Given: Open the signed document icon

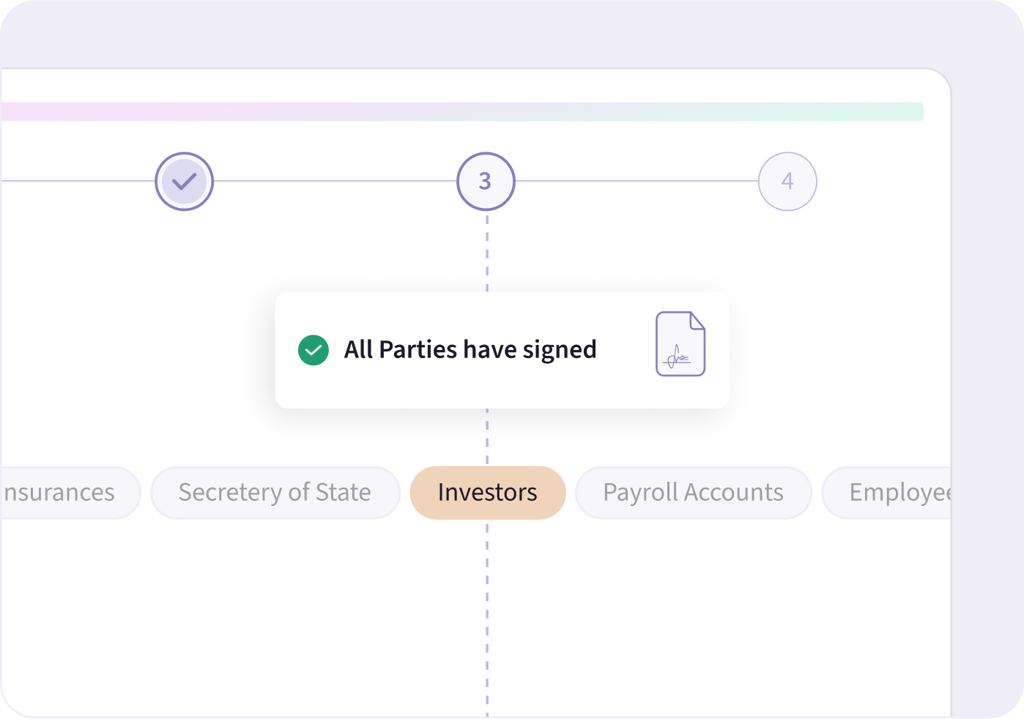Looking at the screenshot, I should 680,344.
